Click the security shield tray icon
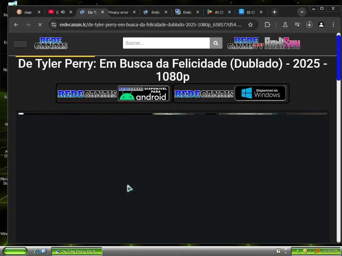 coord(305,251)
